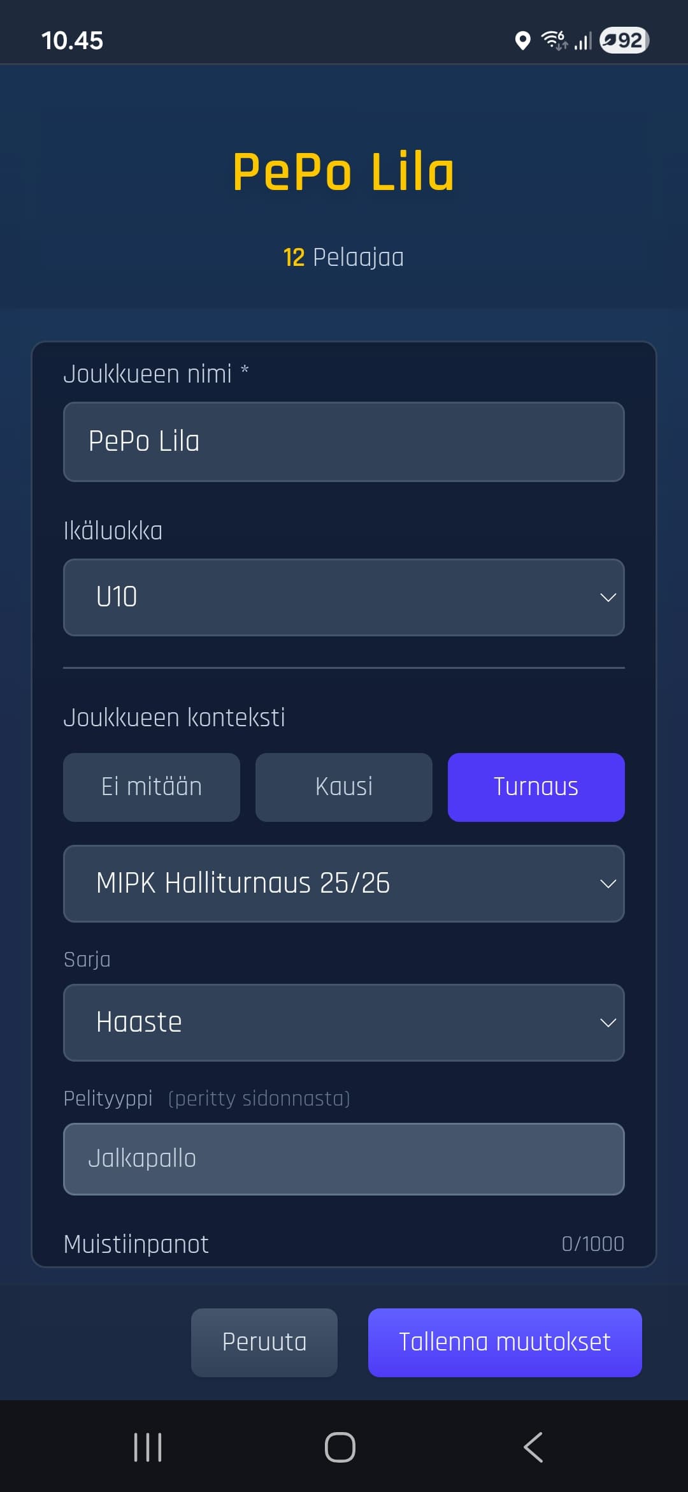Image resolution: width=688 pixels, height=1492 pixels.
Task: Open recent apps from navigation bar
Action: point(147,1446)
